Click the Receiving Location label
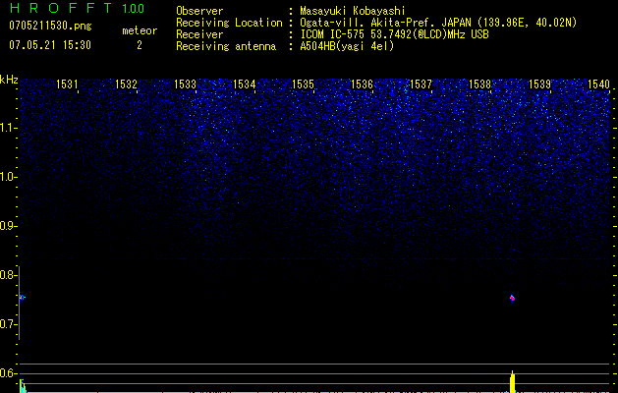This screenshot has width=618, height=393. [x=229, y=23]
